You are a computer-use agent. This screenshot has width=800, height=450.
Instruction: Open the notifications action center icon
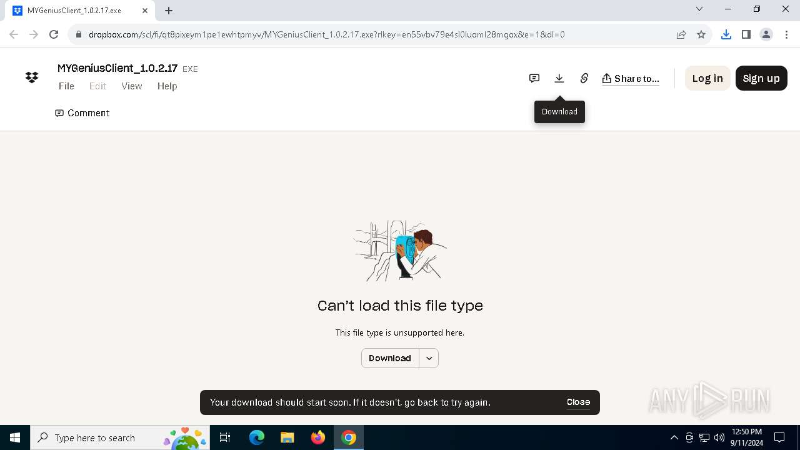[x=779, y=437]
